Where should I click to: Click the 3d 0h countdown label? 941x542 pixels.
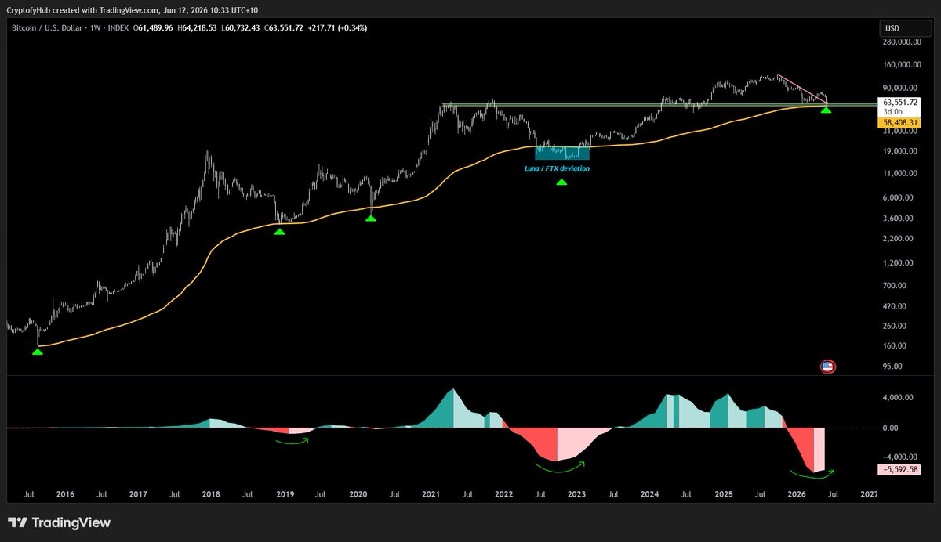(x=894, y=111)
